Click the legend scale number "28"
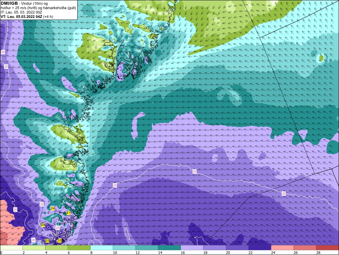339x255 pixels. click(318, 253)
